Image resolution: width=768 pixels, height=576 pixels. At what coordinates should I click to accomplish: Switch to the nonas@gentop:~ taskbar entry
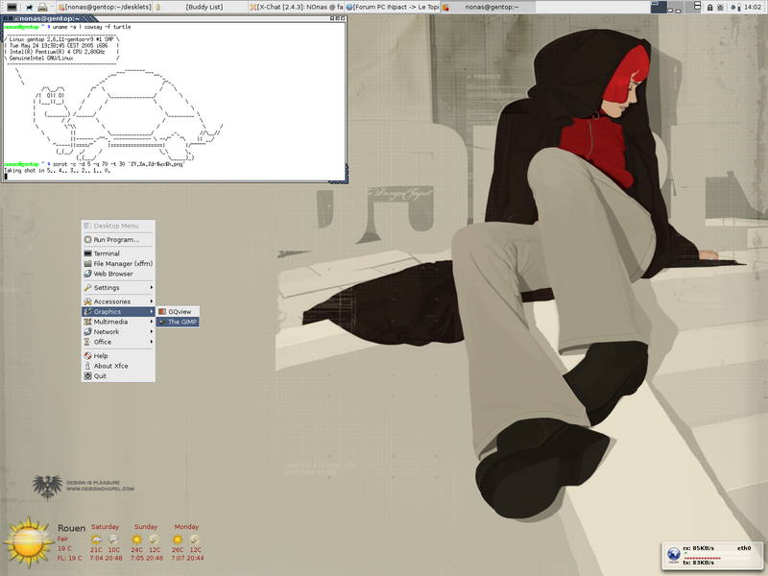pos(488,7)
